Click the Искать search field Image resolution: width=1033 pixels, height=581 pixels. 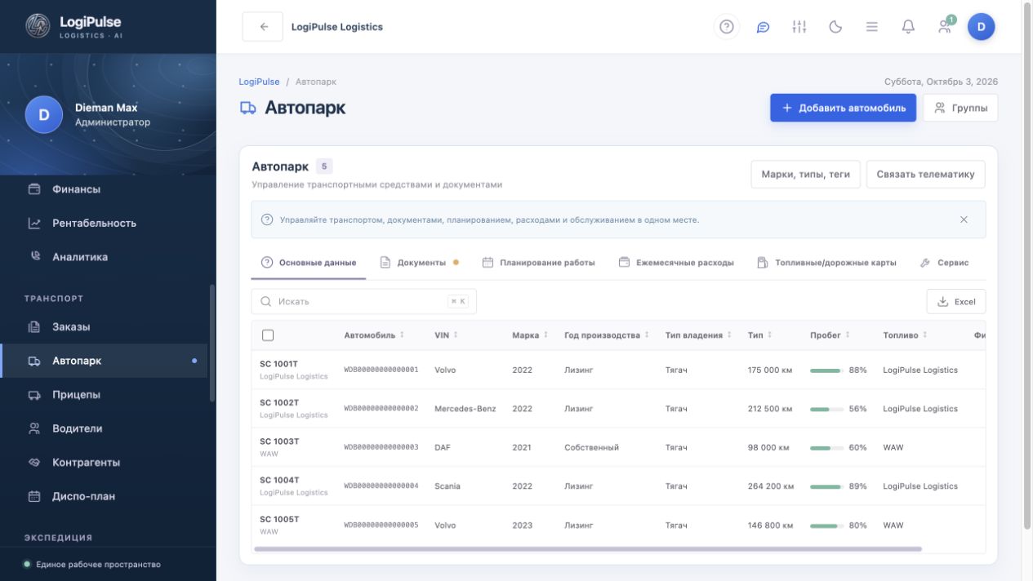click(363, 301)
